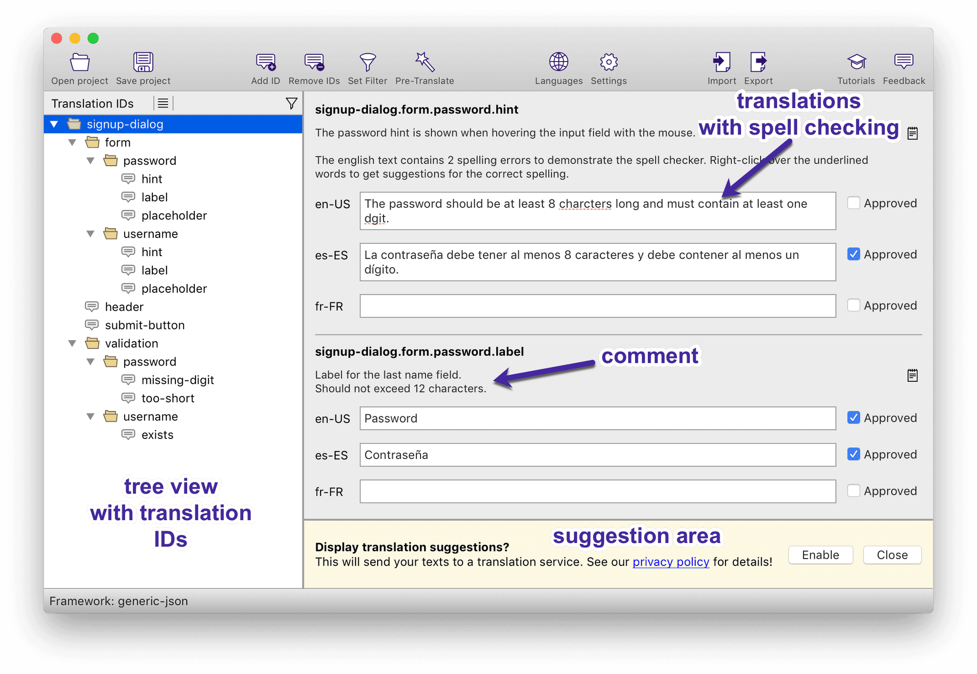The image size is (977, 674).
Task: Collapse the validation folder
Action: [72, 343]
